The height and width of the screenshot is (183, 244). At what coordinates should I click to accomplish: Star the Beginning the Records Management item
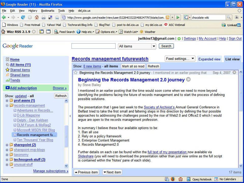pyautogui.click(x=76, y=72)
